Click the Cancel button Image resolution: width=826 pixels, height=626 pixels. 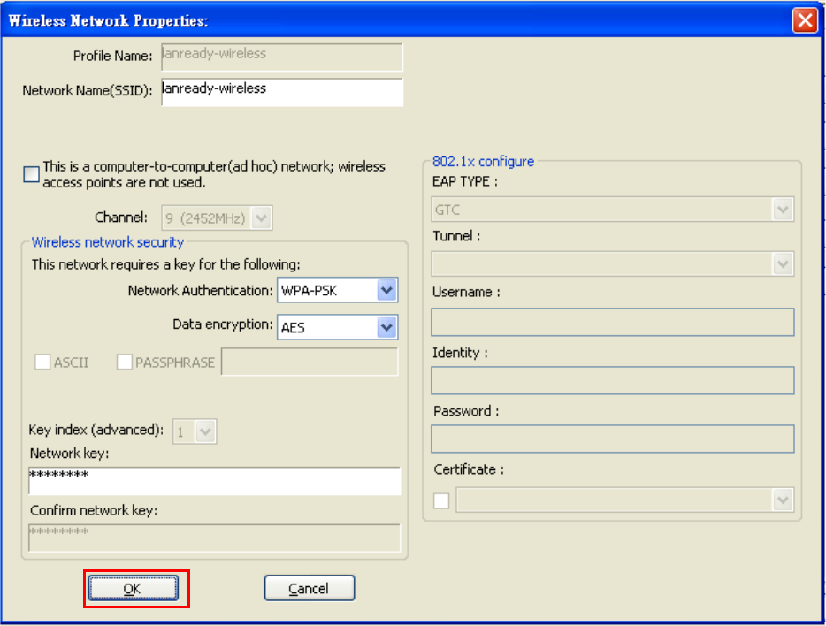click(310, 588)
